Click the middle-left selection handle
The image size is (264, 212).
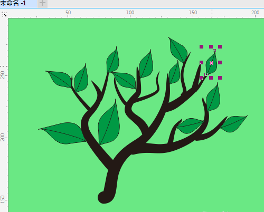202,63
